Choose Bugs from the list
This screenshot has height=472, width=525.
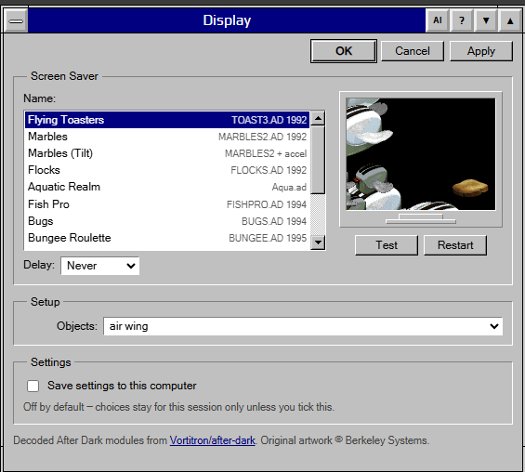pyautogui.click(x=167, y=221)
